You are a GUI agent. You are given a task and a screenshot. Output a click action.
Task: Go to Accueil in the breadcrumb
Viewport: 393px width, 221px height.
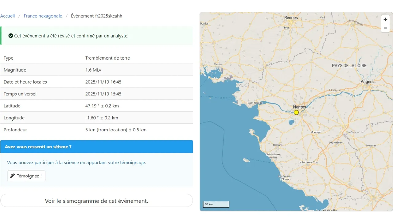click(7, 16)
